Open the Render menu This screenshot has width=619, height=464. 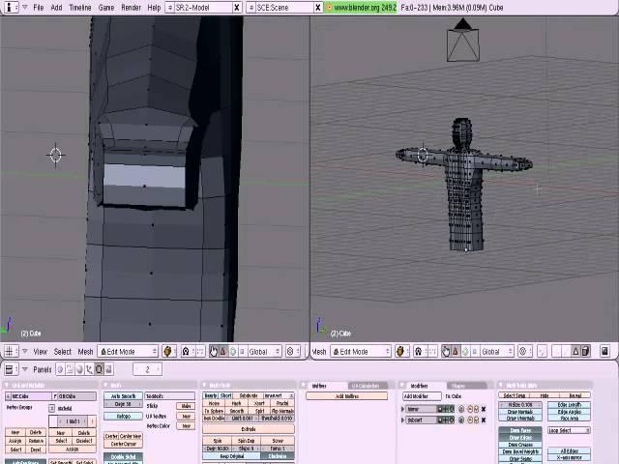[x=132, y=8]
